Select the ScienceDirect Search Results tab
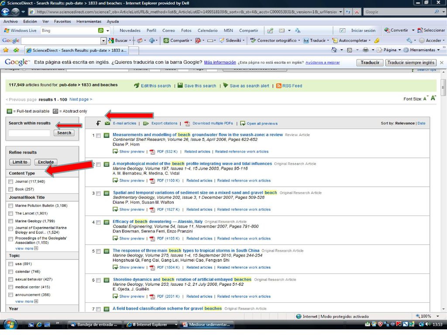 (76, 51)
